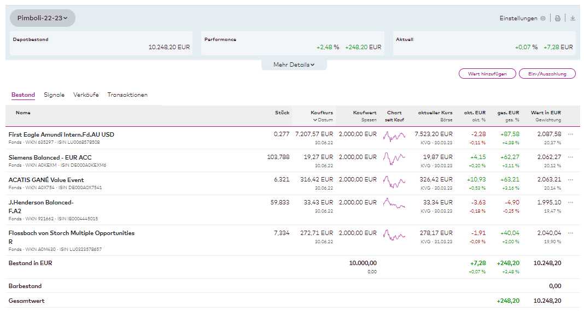Open the Transaktionen tab

point(127,95)
